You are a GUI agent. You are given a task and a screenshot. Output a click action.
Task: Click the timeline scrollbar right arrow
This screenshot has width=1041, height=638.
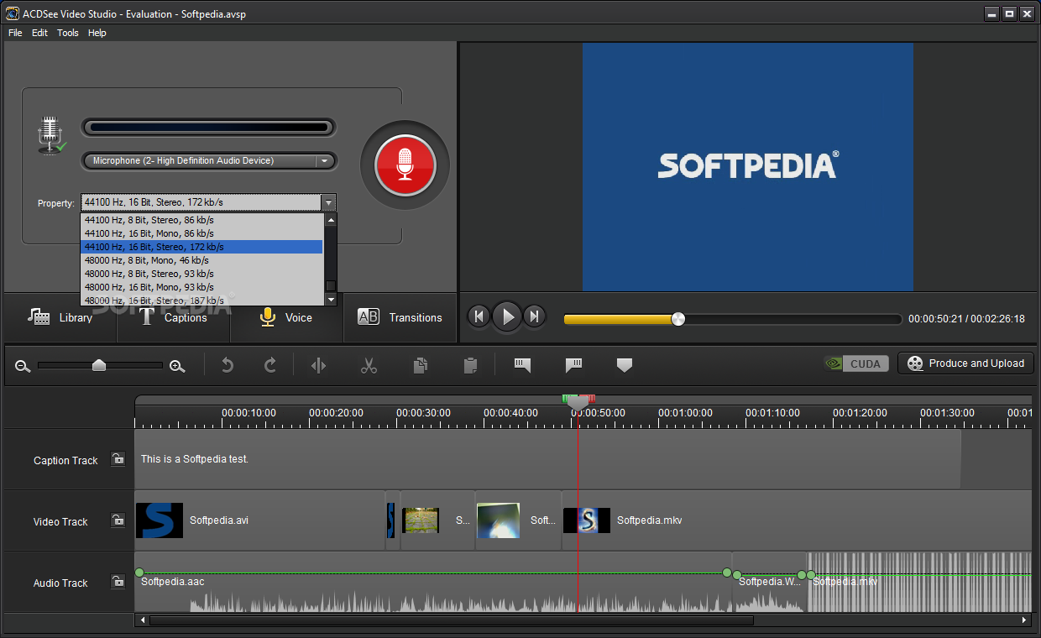point(1024,620)
